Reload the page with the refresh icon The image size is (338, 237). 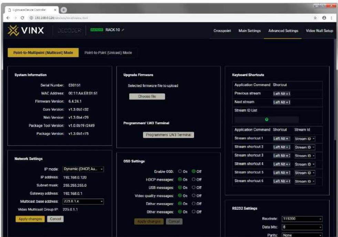point(22,18)
